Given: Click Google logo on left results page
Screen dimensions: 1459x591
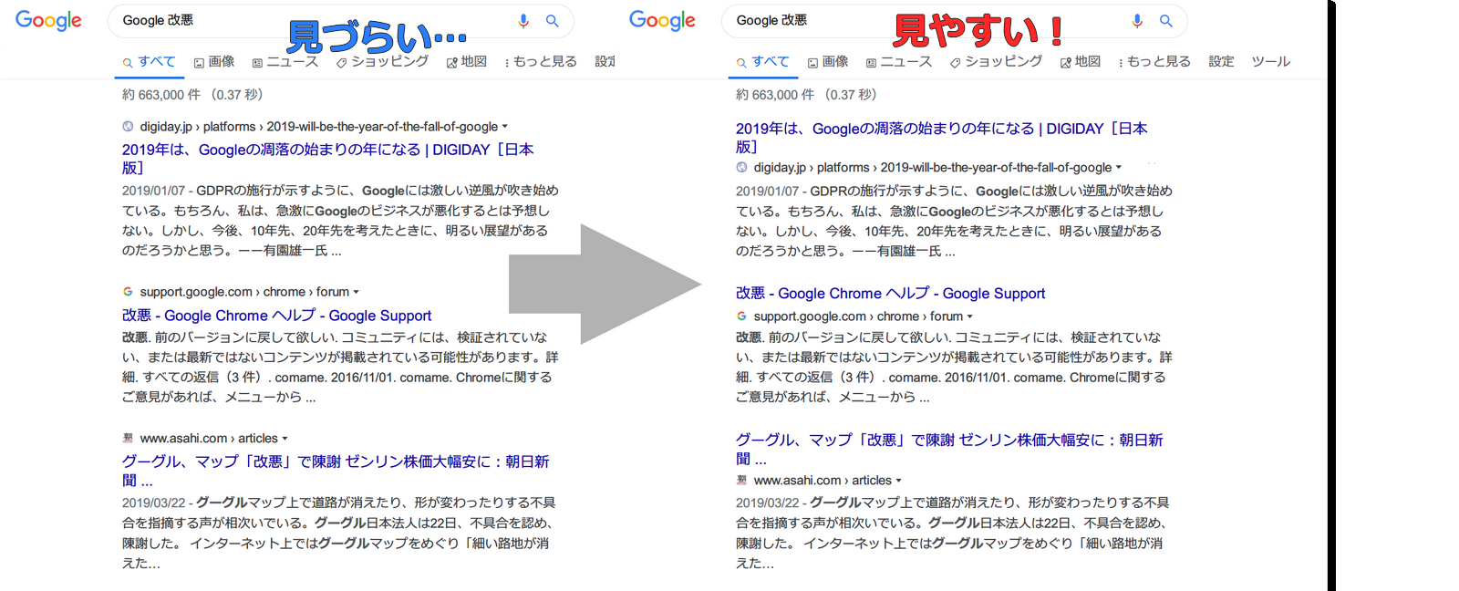Looking at the screenshot, I should click(48, 20).
